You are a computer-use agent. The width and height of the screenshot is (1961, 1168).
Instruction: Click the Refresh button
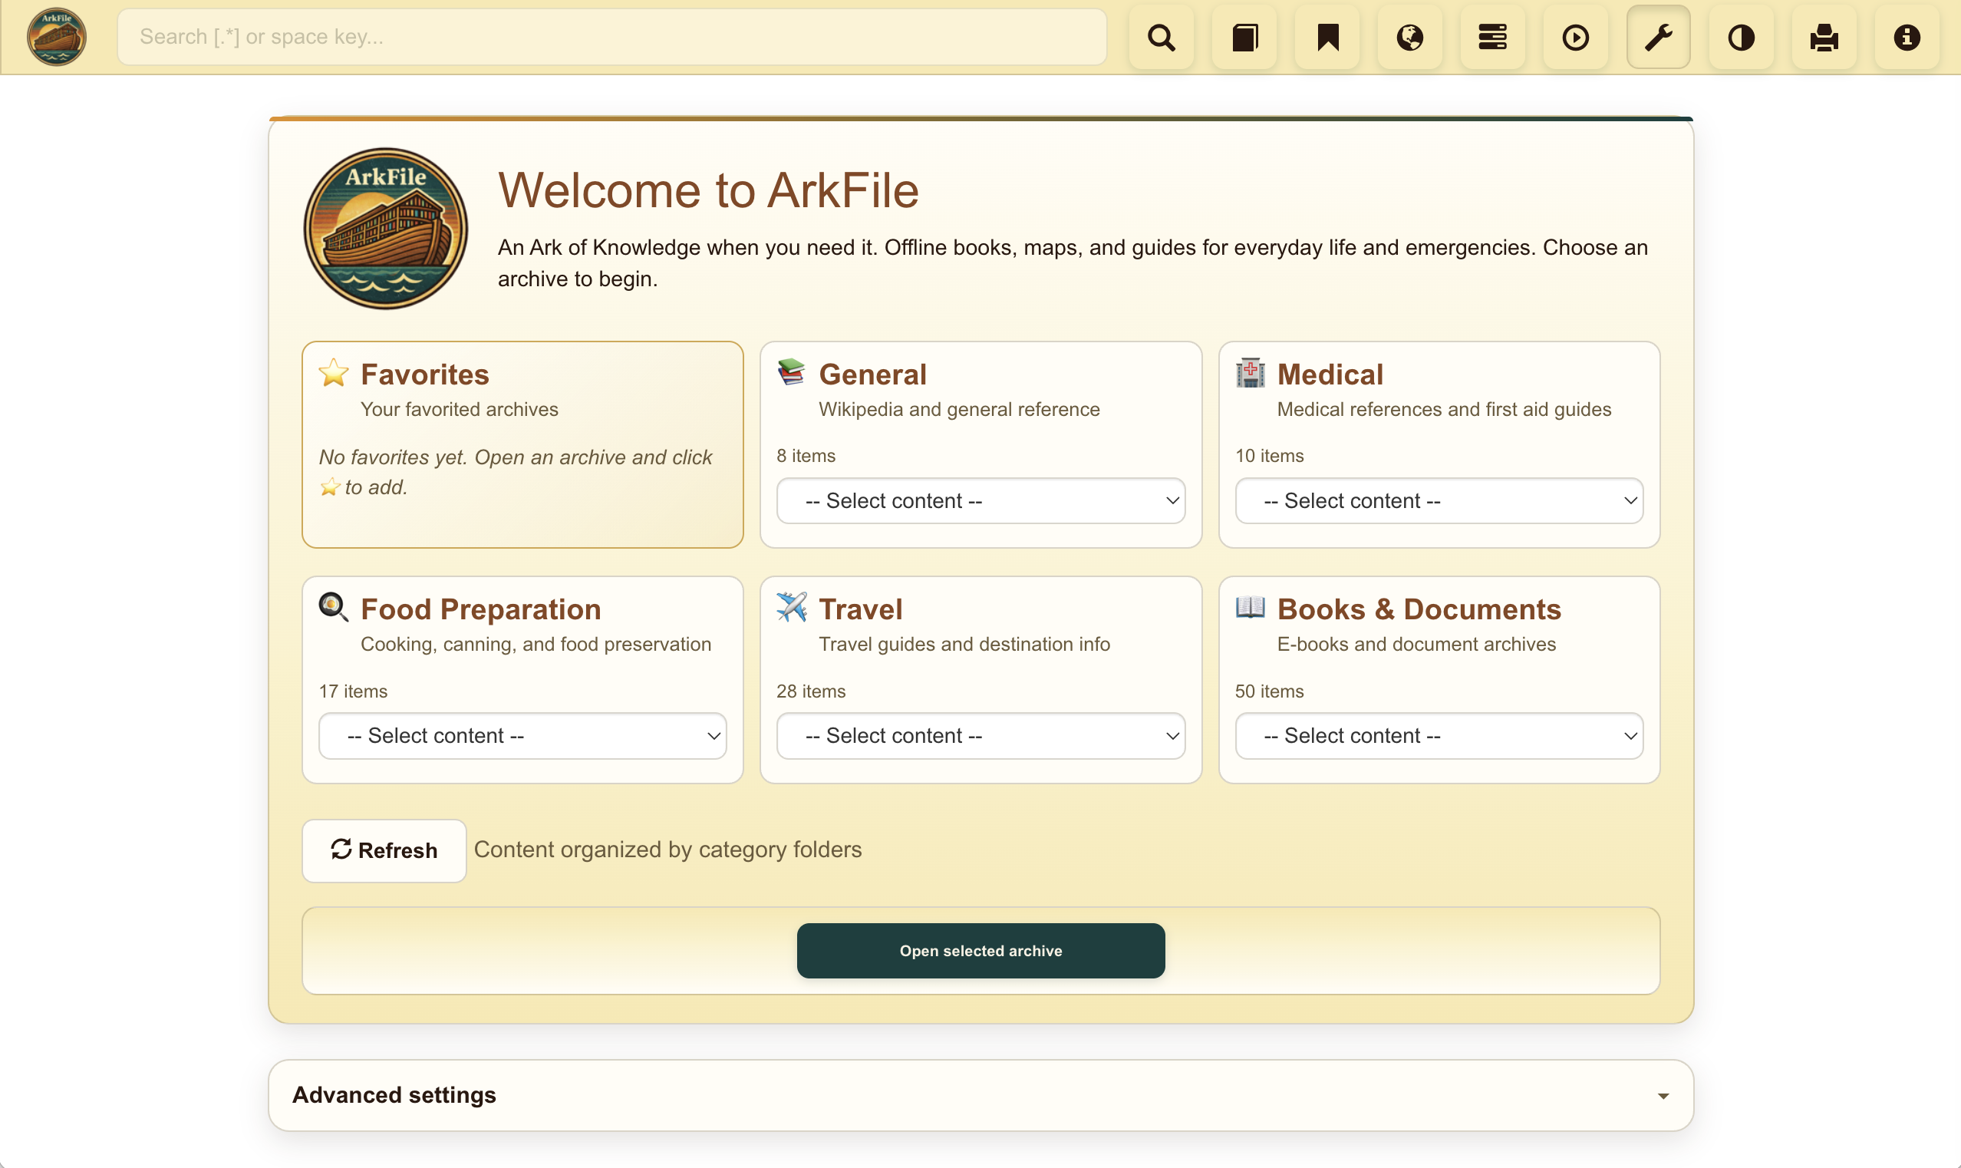[x=384, y=850]
